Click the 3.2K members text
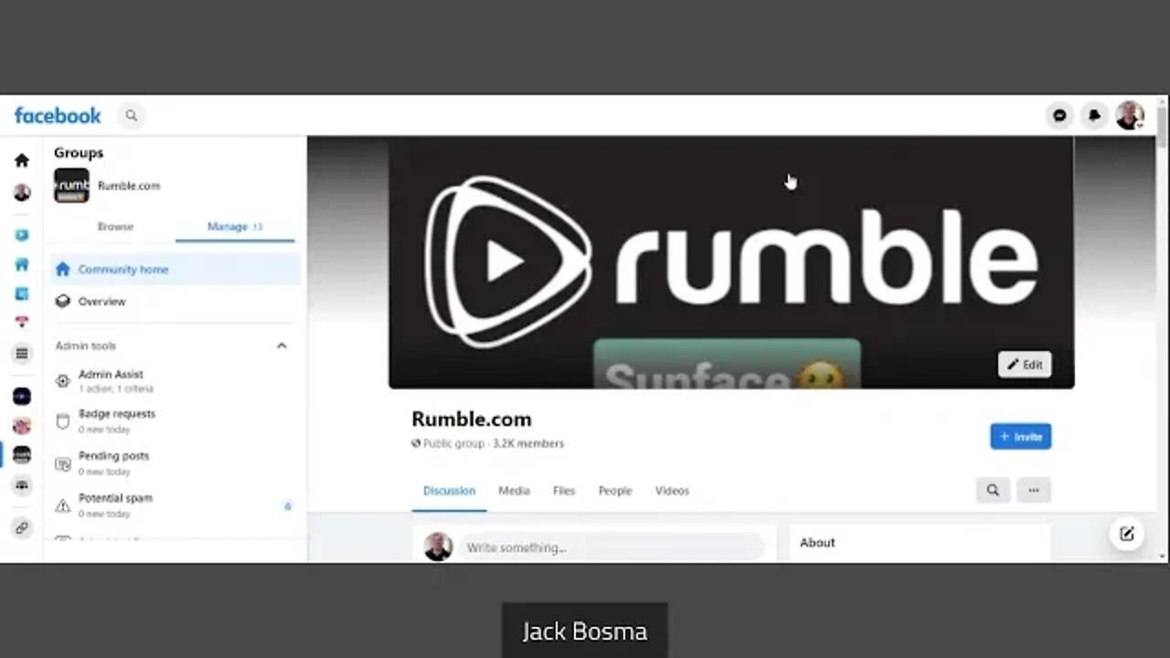Image resolution: width=1170 pixels, height=658 pixels. [528, 443]
